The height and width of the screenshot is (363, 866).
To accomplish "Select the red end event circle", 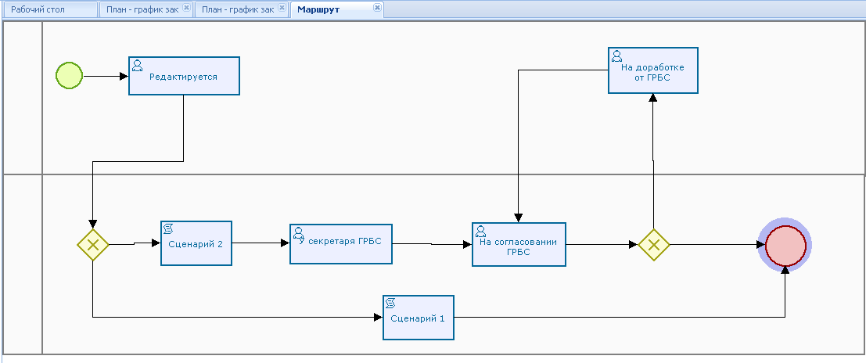I will pyautogui.click(x=785, y=245).
